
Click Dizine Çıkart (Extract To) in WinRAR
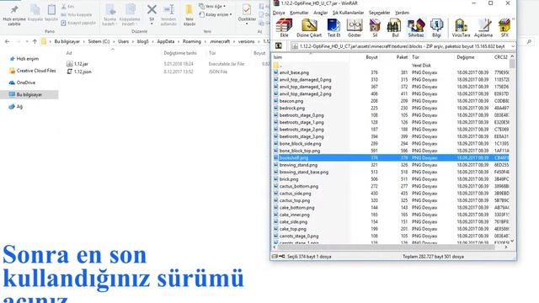[309, 28]
